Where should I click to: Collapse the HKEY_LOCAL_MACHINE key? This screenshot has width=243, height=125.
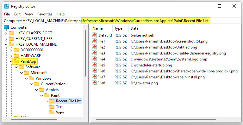6,44
